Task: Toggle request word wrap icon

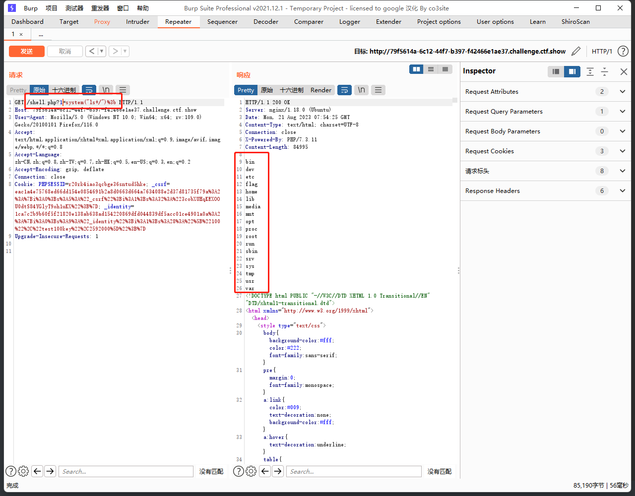Action: [x=89, y=90]
